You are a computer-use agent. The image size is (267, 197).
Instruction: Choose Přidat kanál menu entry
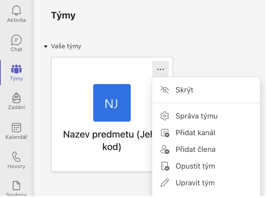pos(206,133)
